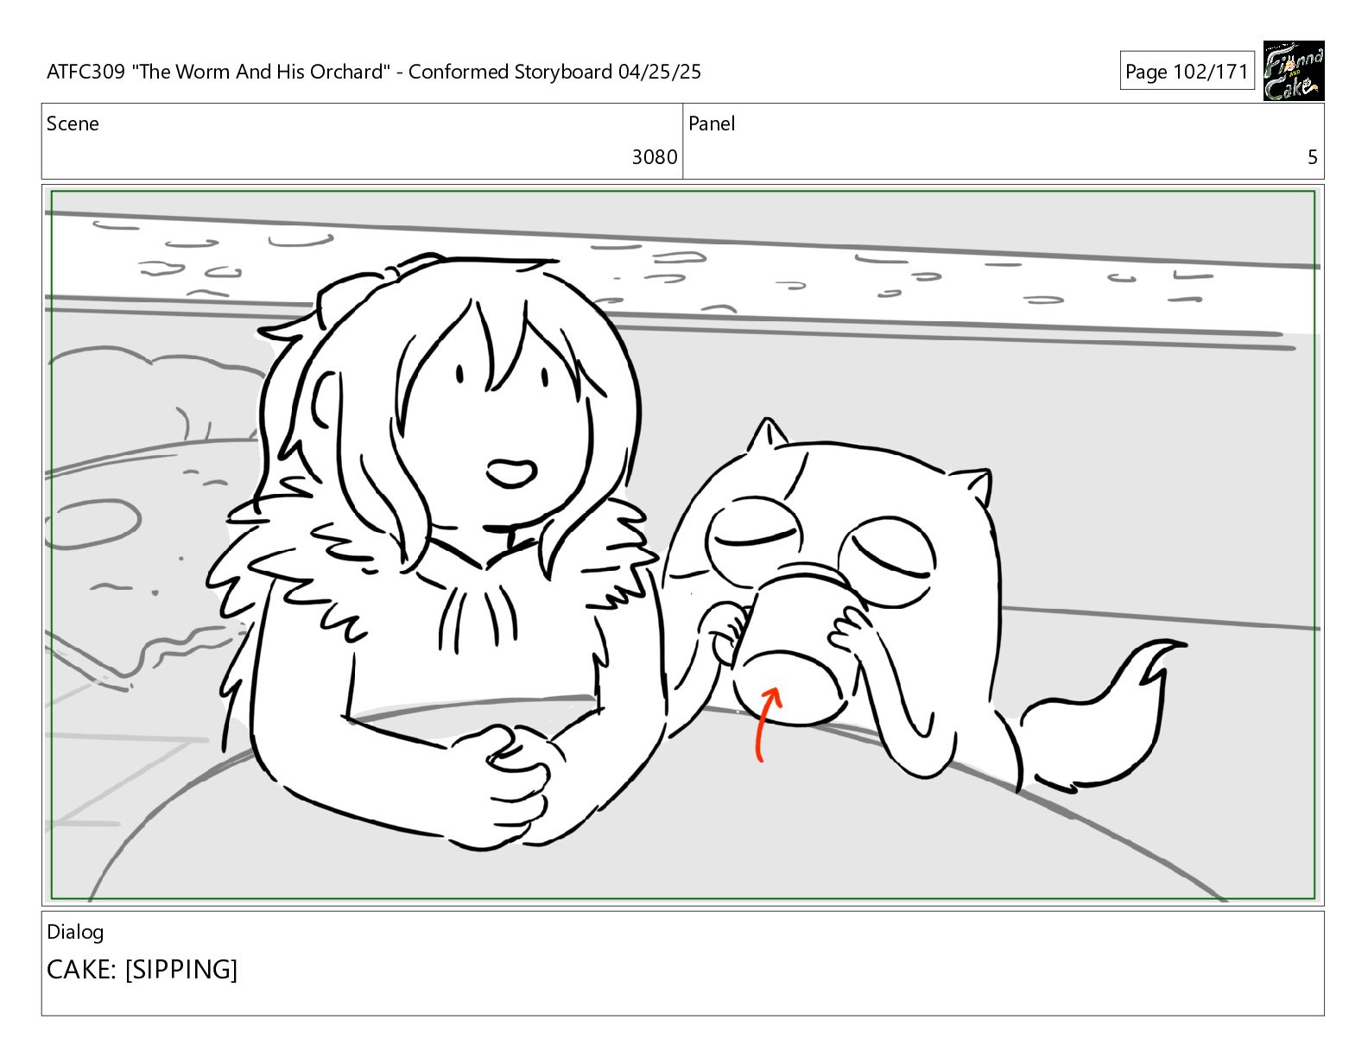
Task: Click the 'Scene' label
Action: click(x=73, y=123)
